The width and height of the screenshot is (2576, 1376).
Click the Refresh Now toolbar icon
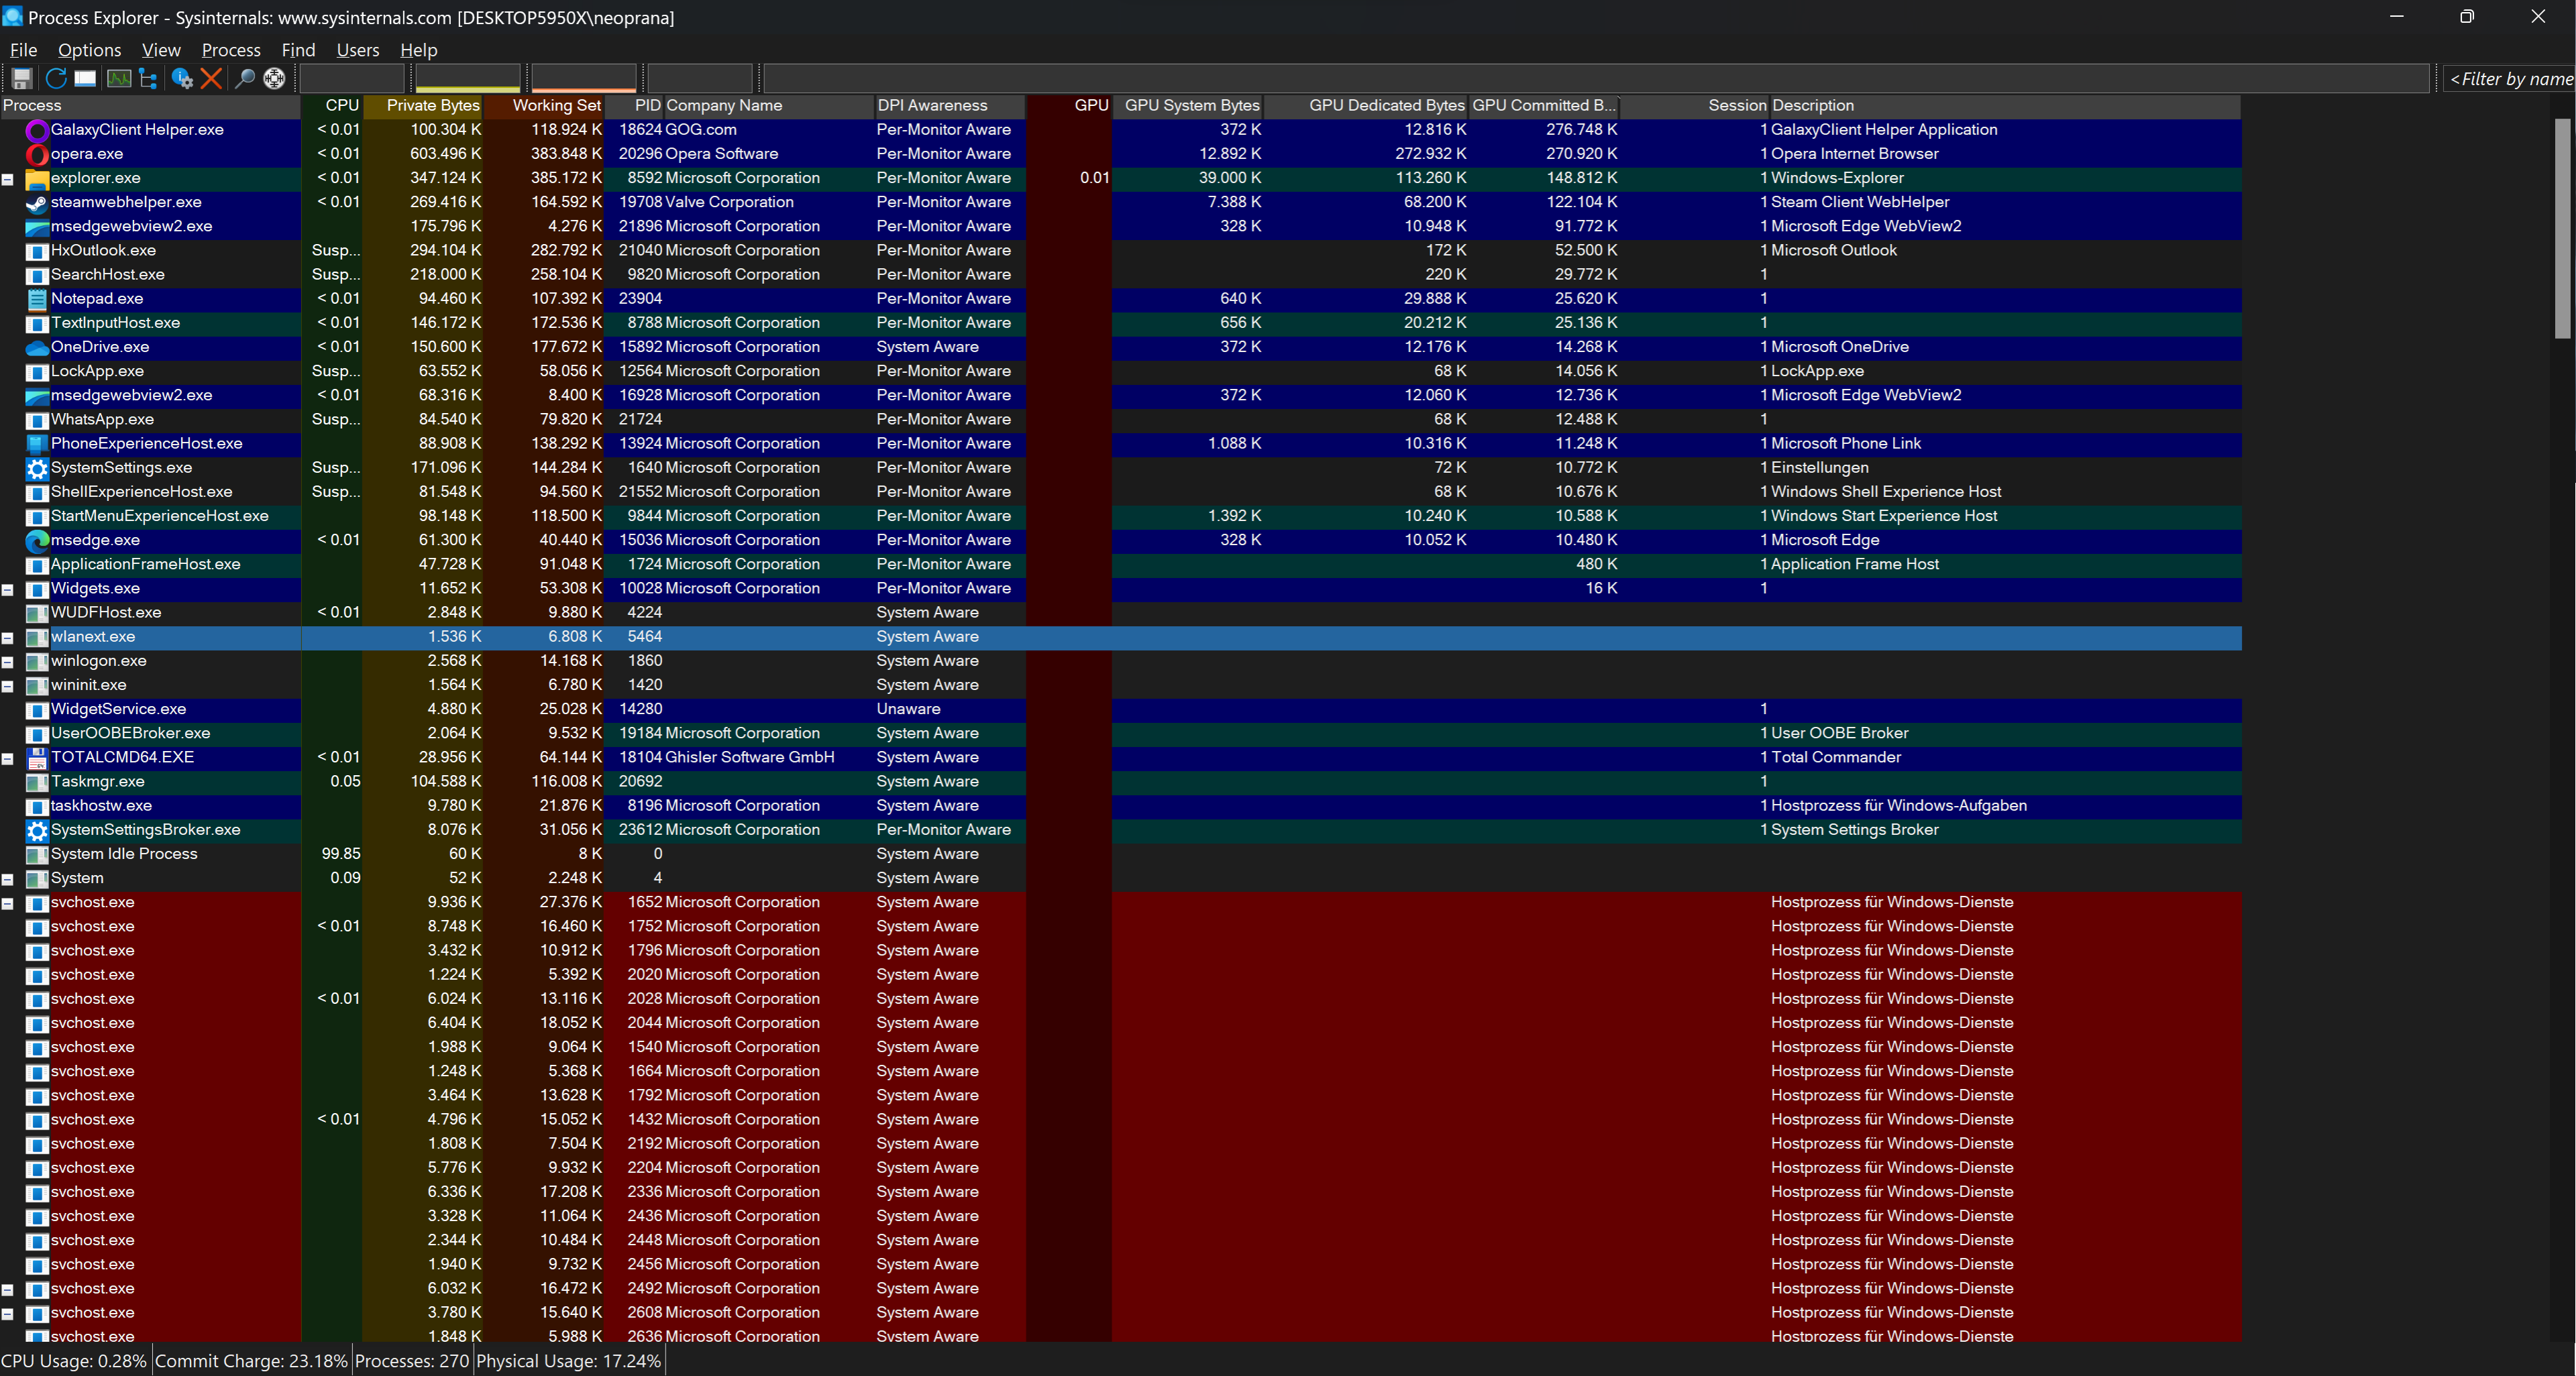pos(55,78)
